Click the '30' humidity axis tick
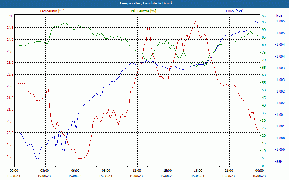Image resolution: width=289 pixels, height=180 pixels. 264,121
